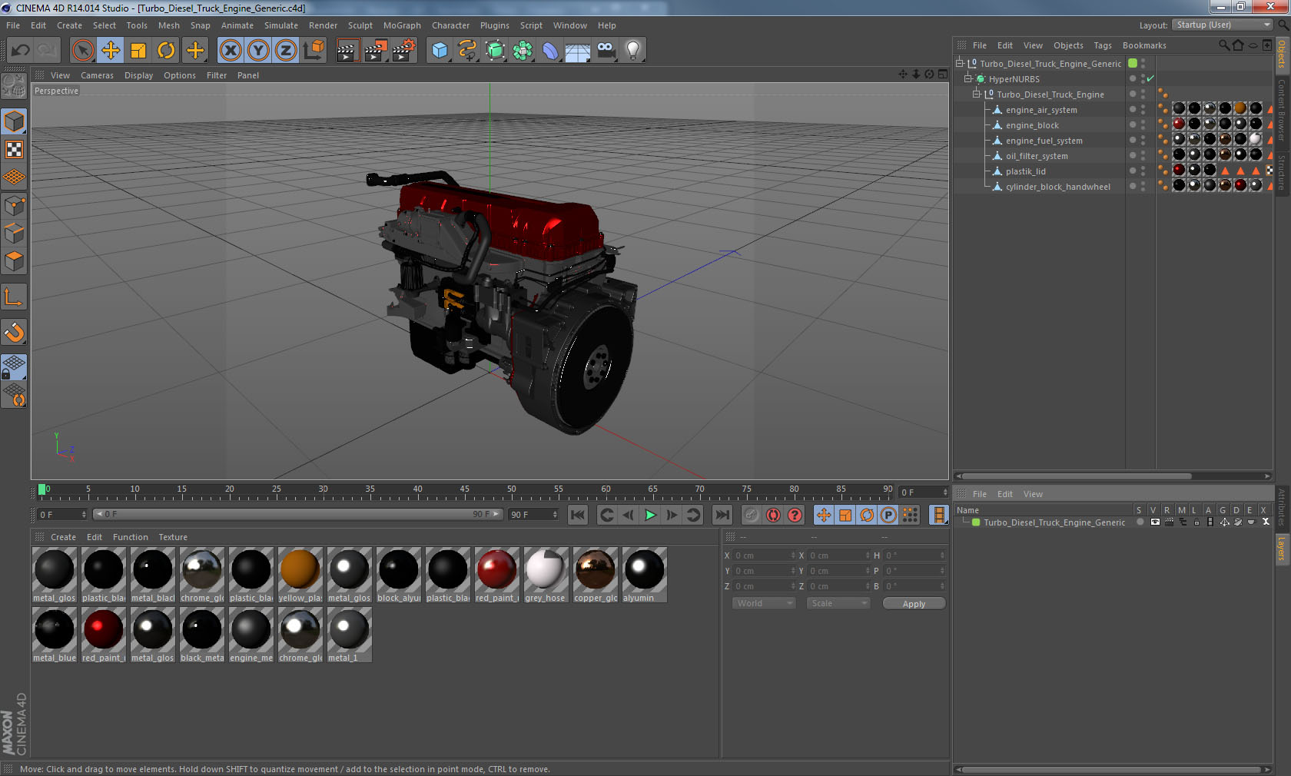Select oil_filter_system object
1291x776 pixels.
click(1037, 156)
